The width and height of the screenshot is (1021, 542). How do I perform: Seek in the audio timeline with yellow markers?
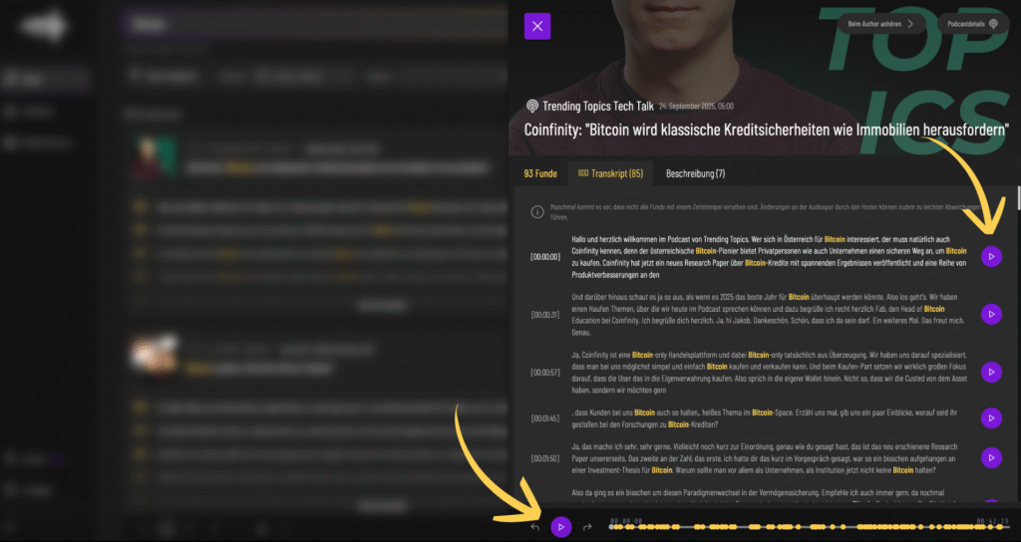(x=798, y=526)
